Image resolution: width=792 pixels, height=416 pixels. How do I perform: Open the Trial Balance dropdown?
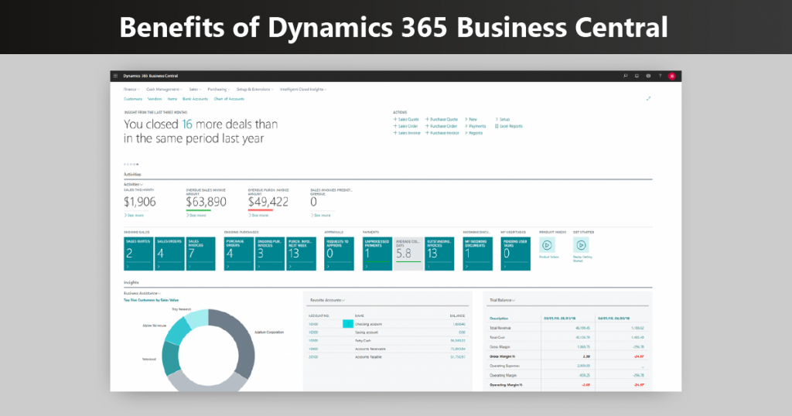pyautogui.click(x=502, y=300)
